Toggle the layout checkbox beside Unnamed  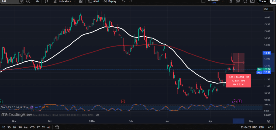[x=204, y=1]
